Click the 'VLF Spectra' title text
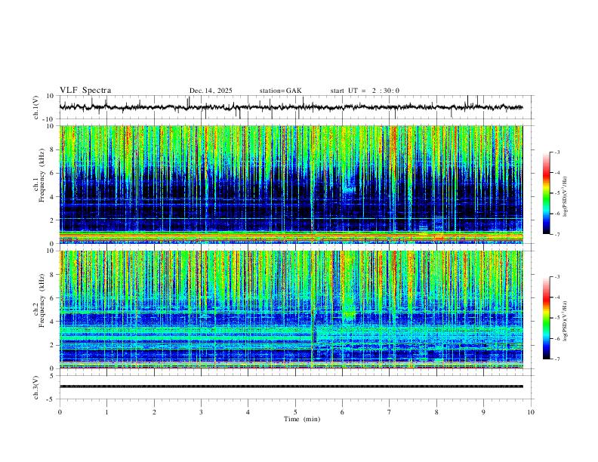 [85, 91]
